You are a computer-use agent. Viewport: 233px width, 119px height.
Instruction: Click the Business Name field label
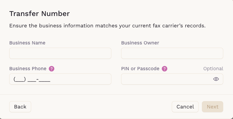[x=27, y=43]
